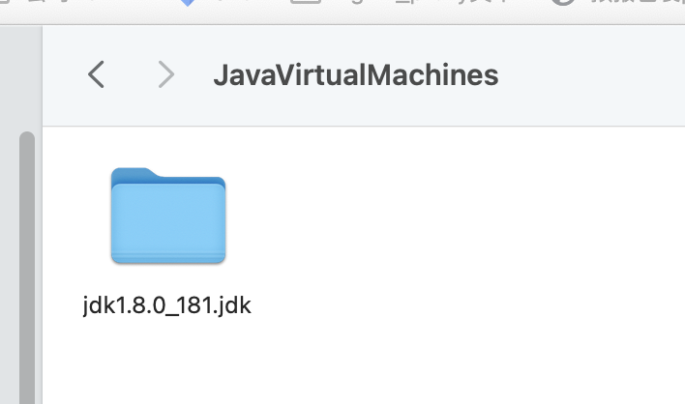
Task: Click the empty toolbar area beside JavaVirtualMachines
Action: pos(590,75)
